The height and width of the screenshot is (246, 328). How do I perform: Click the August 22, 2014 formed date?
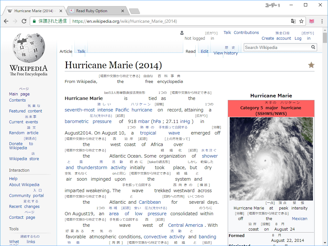click(287, 240)
